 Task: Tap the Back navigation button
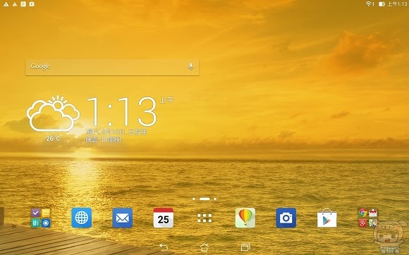[x=164, y=247]
